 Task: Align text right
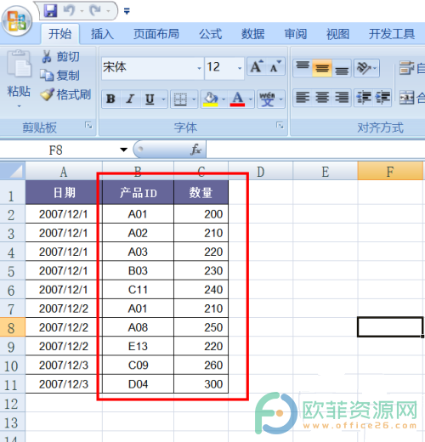pos(342,98)
